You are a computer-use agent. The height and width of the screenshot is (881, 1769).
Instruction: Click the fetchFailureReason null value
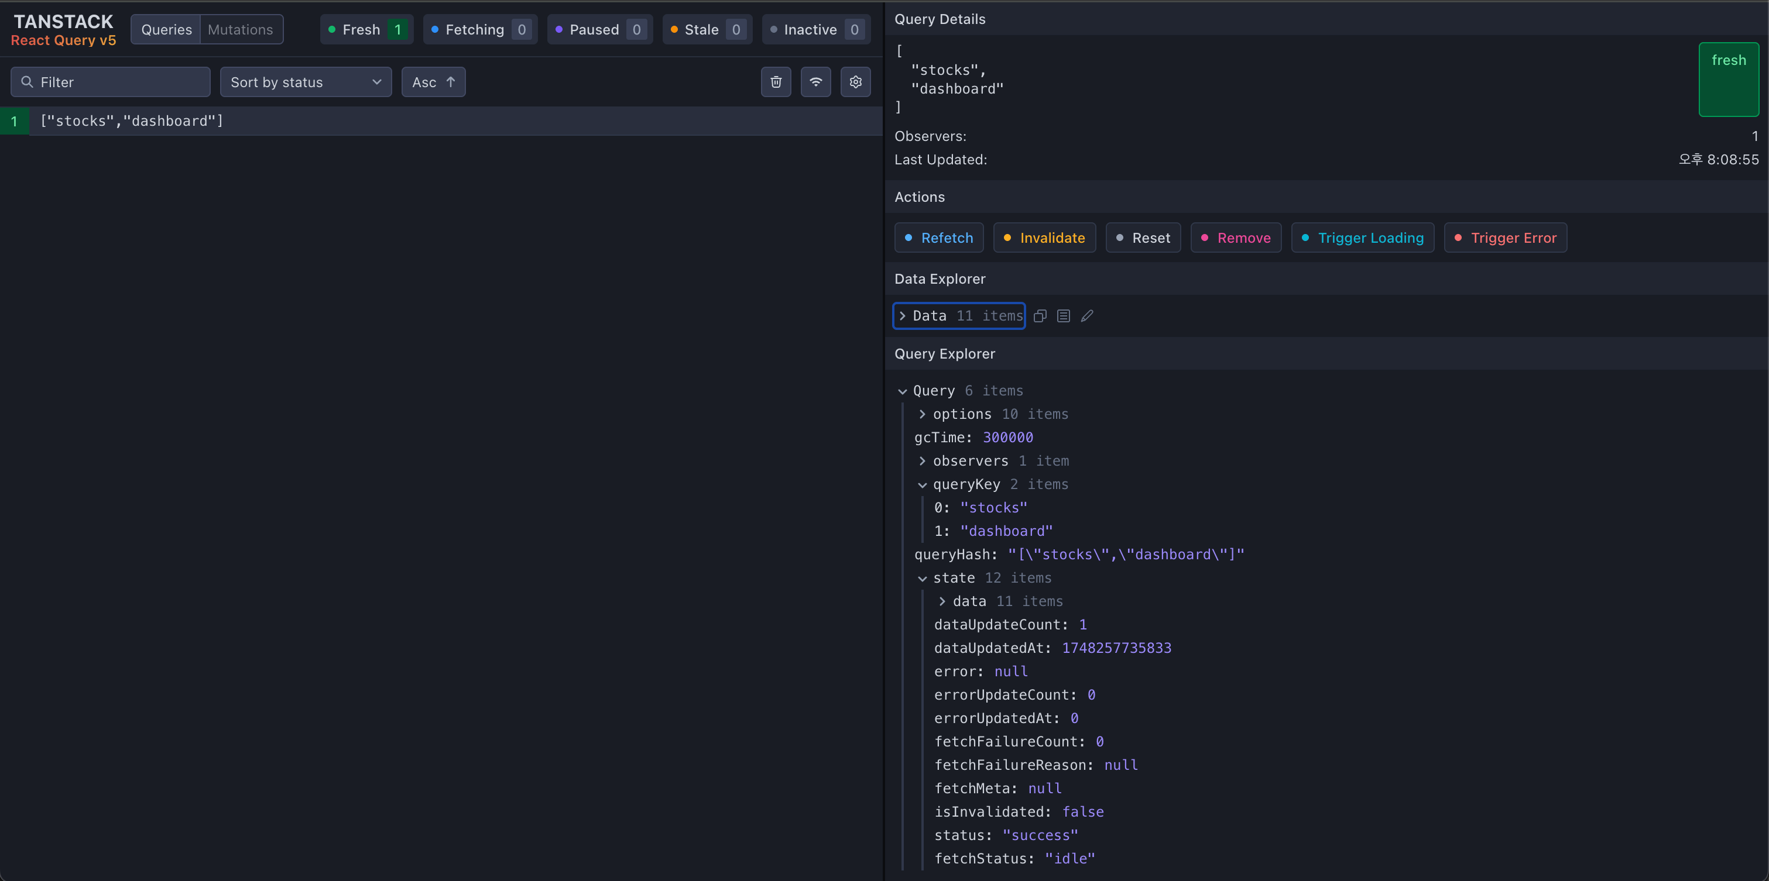[1121, 765]
